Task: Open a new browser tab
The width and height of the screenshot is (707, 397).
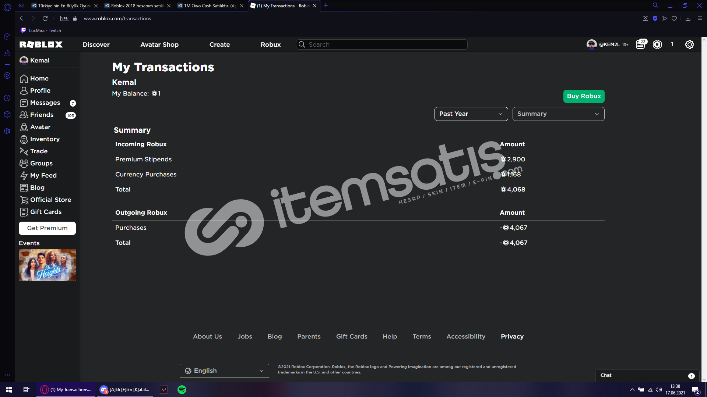Action: (x=326, y=6)
